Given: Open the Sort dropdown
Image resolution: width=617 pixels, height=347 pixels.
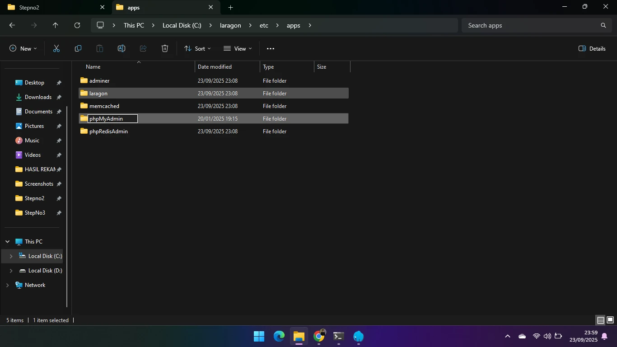Looking at the screenshot, I should pyautogui.click(x=197, y=48).
